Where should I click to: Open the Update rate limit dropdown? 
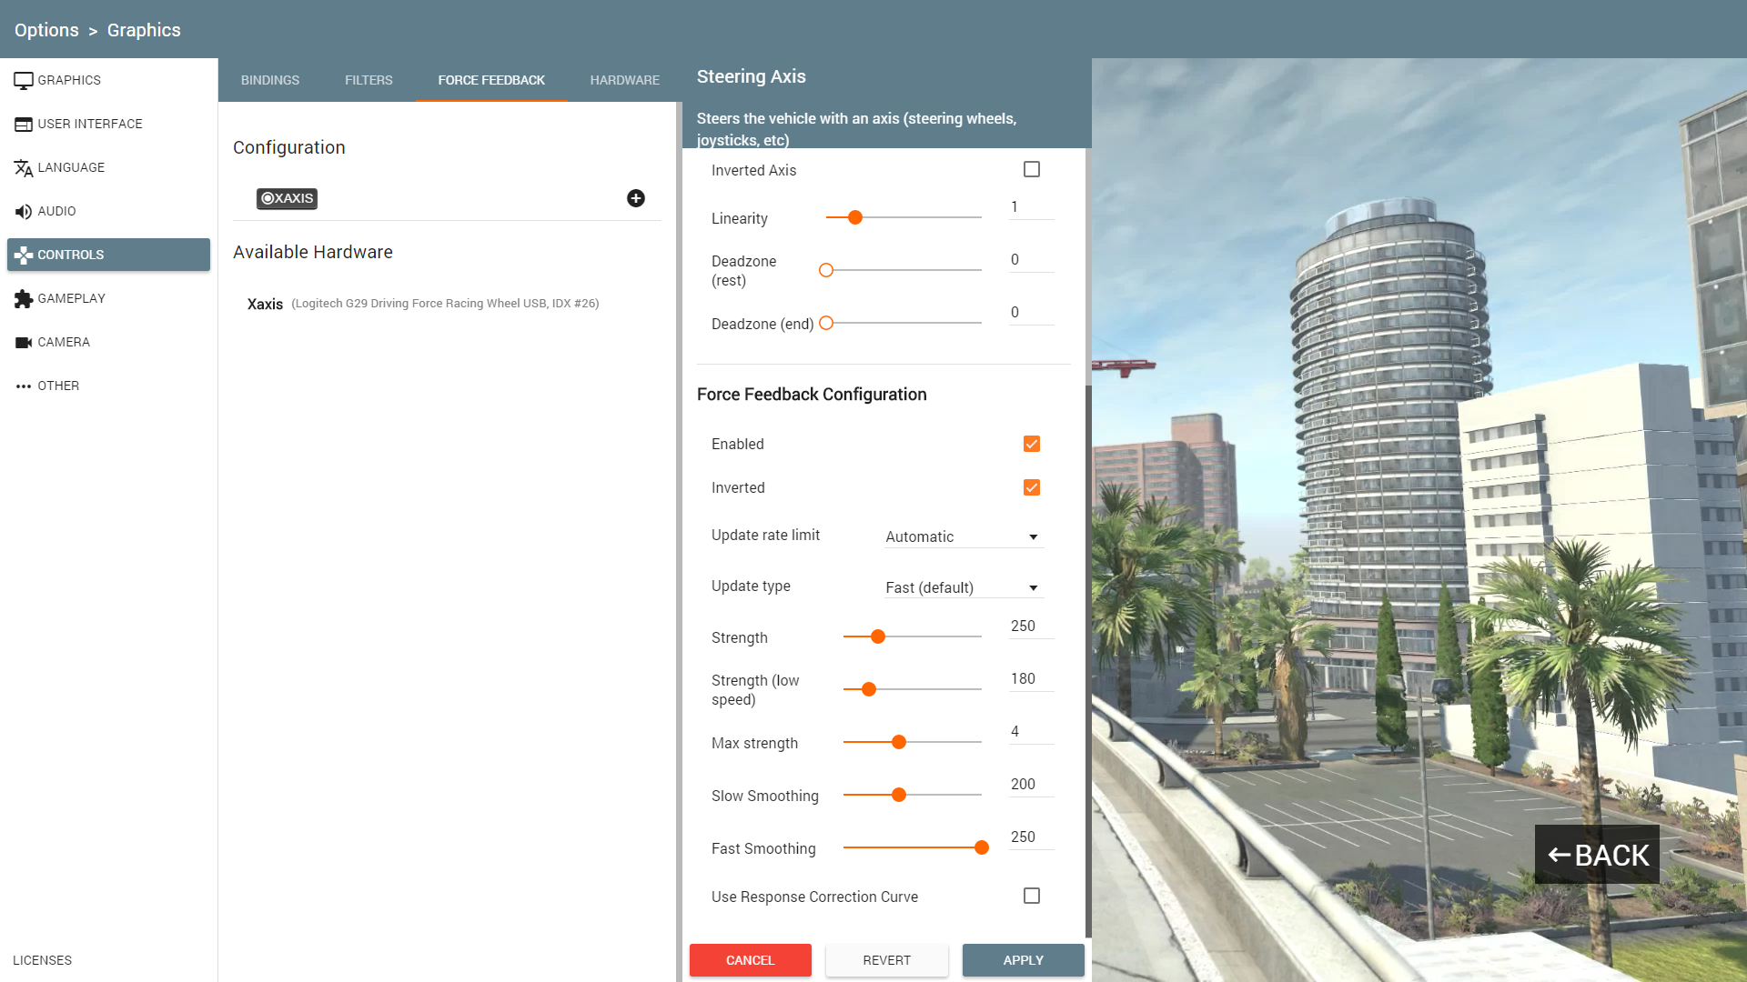click(x=964, y=536)
